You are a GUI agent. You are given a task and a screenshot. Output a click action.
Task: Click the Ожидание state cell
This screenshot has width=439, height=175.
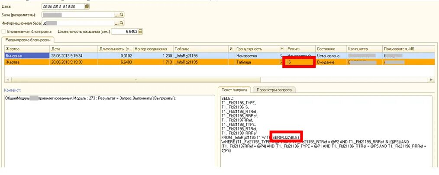coord(331,62)
